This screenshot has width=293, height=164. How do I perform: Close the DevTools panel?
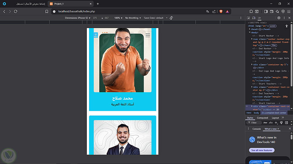pyautogui.click(x=289, y=18)
